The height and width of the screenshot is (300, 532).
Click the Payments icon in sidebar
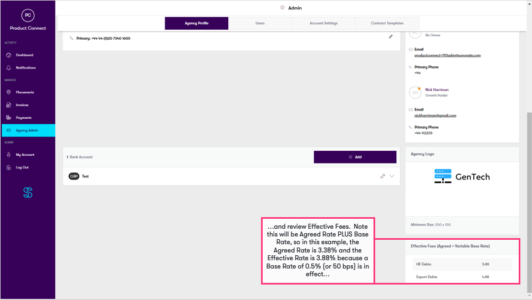click(x=8, y=118)
